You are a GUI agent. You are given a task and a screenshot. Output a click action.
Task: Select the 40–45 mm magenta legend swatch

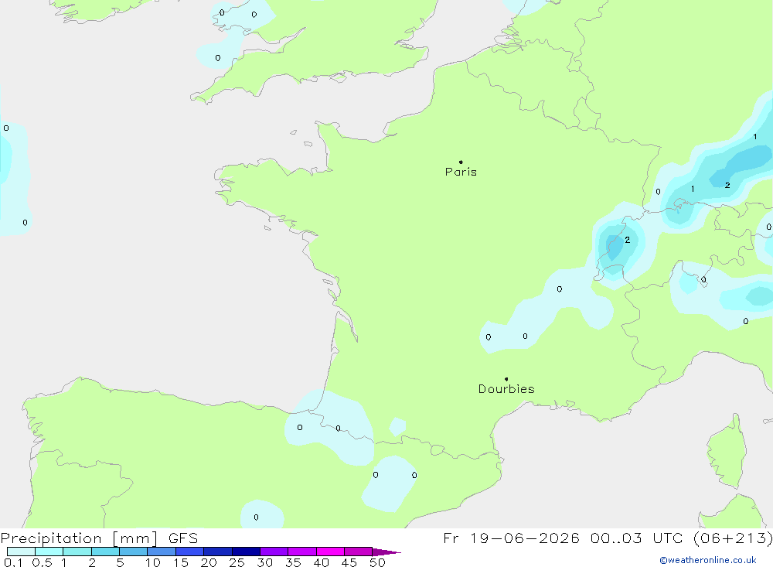(x=330, y=552)
